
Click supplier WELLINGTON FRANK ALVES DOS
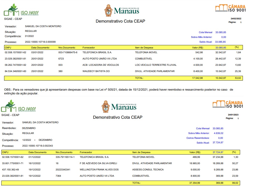(99, 170)
